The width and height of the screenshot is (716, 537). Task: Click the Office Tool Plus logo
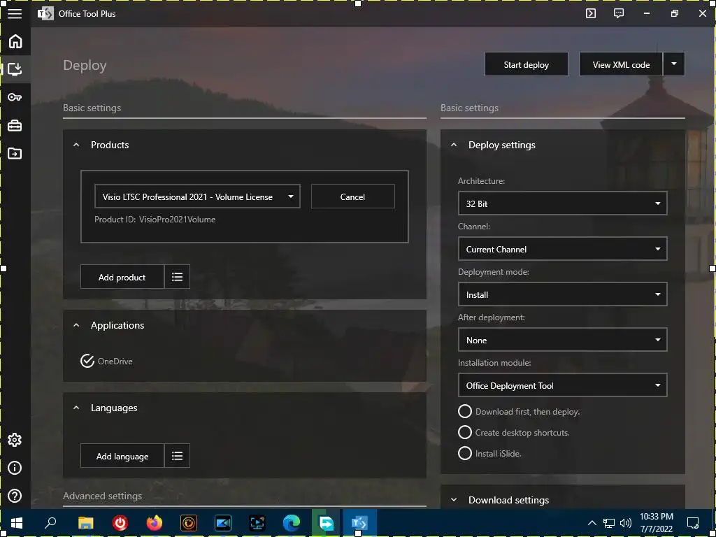point(45,14)
